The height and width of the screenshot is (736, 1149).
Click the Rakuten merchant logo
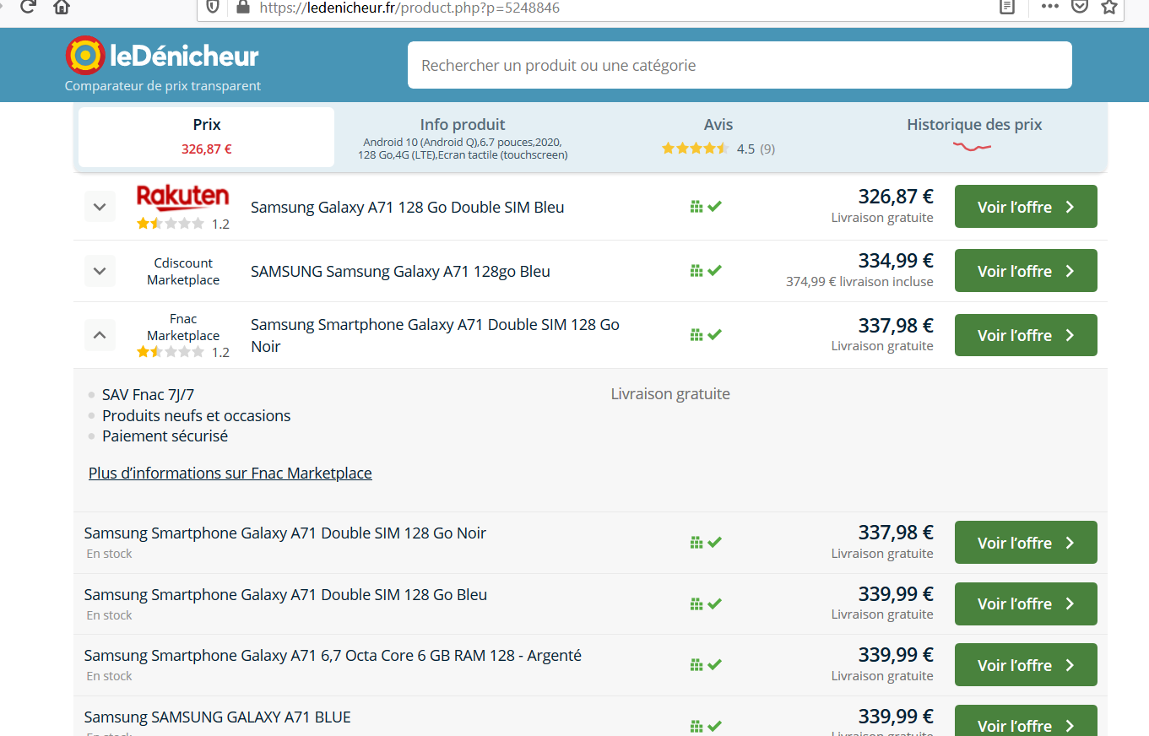coord(182,198)
